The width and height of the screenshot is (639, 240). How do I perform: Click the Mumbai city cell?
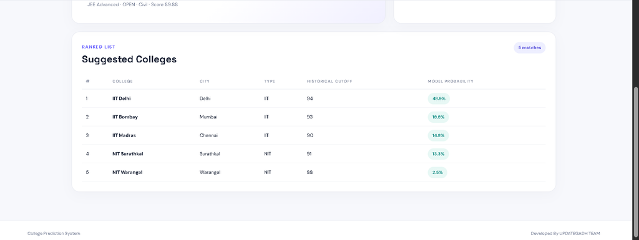(x=208, y=117)
